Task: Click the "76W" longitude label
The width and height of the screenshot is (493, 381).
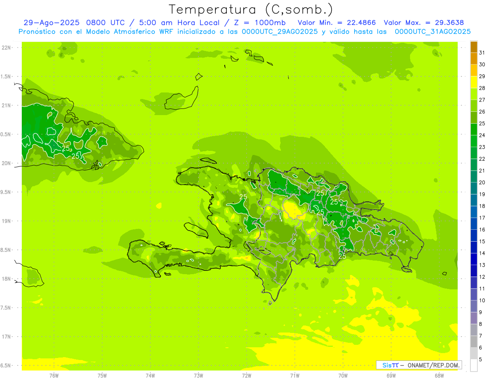Action: (x=54, y=375)
